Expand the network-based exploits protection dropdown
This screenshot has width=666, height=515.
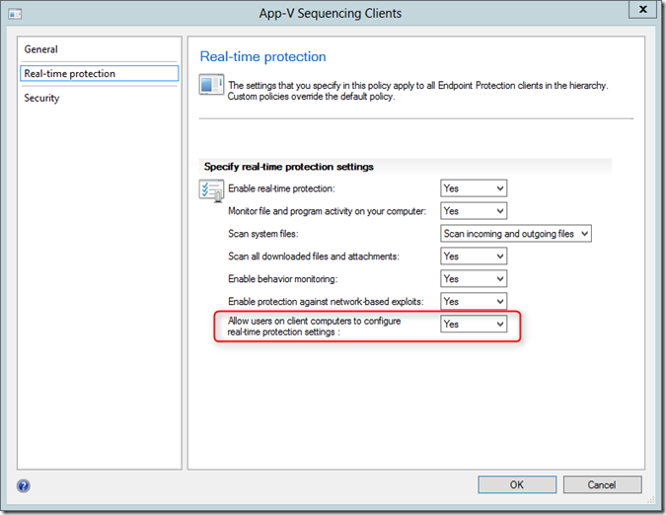coord(474,301)
